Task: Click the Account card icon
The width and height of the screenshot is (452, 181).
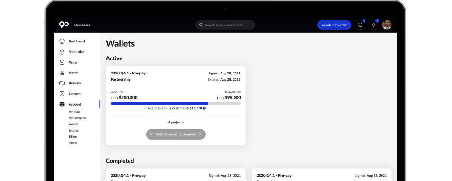Action: 61,104
